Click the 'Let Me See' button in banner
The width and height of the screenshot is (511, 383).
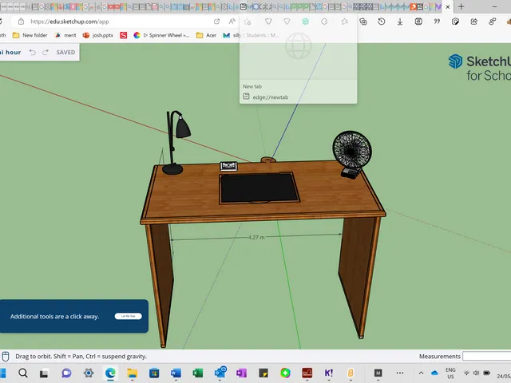(128, 316)
